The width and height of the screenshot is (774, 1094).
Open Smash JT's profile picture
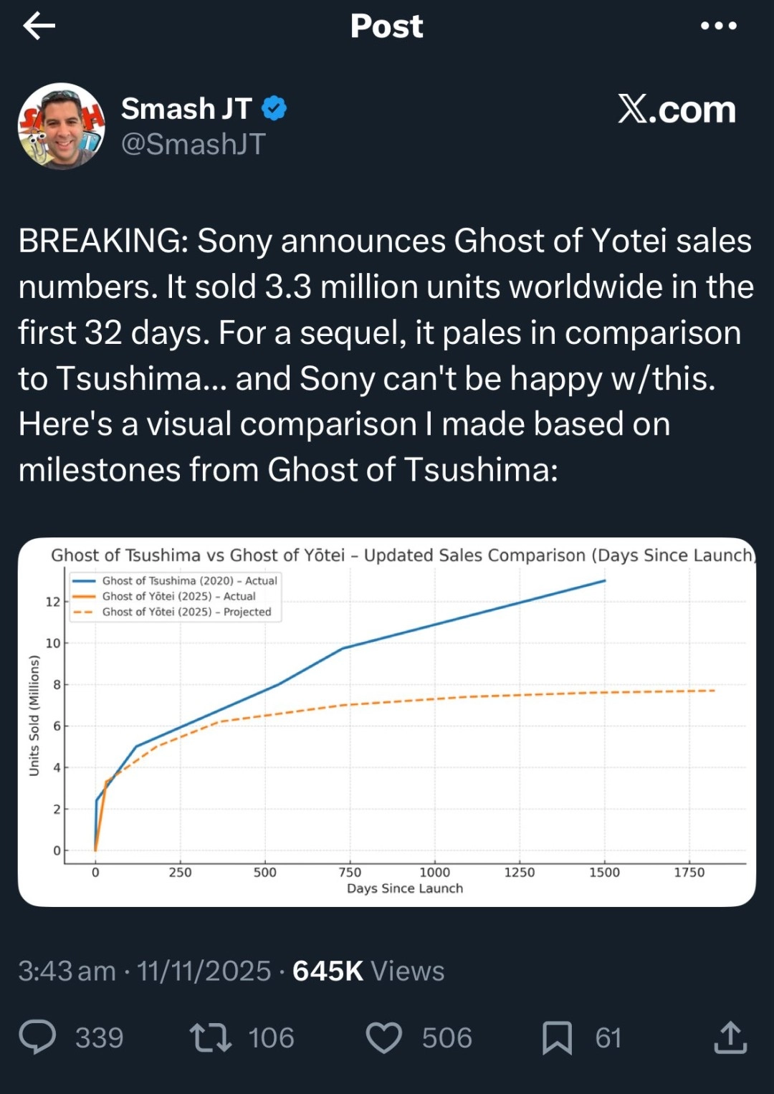tap(62, 127)
